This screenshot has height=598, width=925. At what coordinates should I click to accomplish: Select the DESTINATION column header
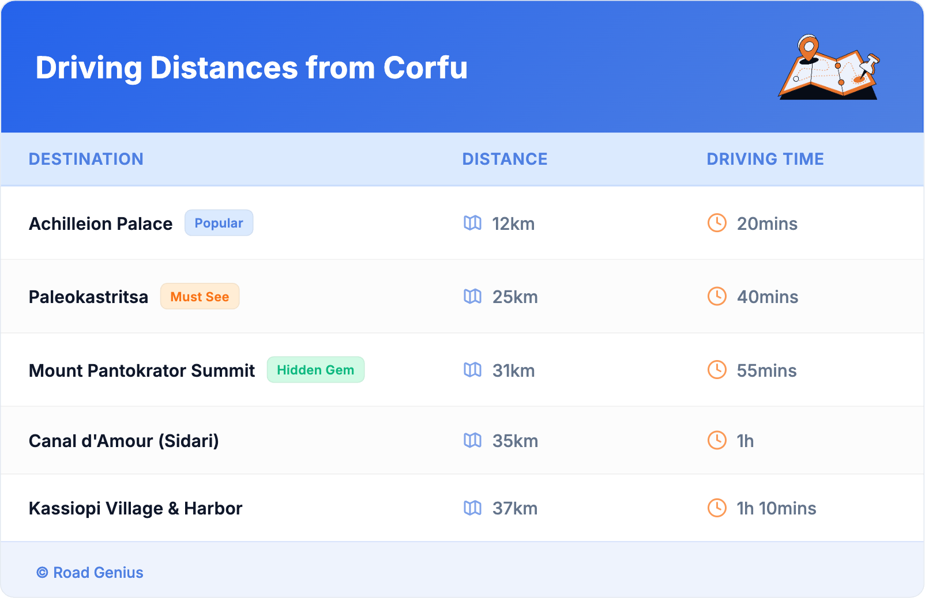(x=86, y=159)
